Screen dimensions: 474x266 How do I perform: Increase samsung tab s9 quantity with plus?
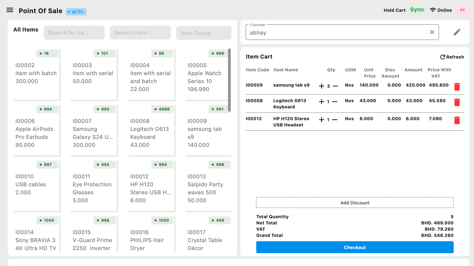[321, 86]
